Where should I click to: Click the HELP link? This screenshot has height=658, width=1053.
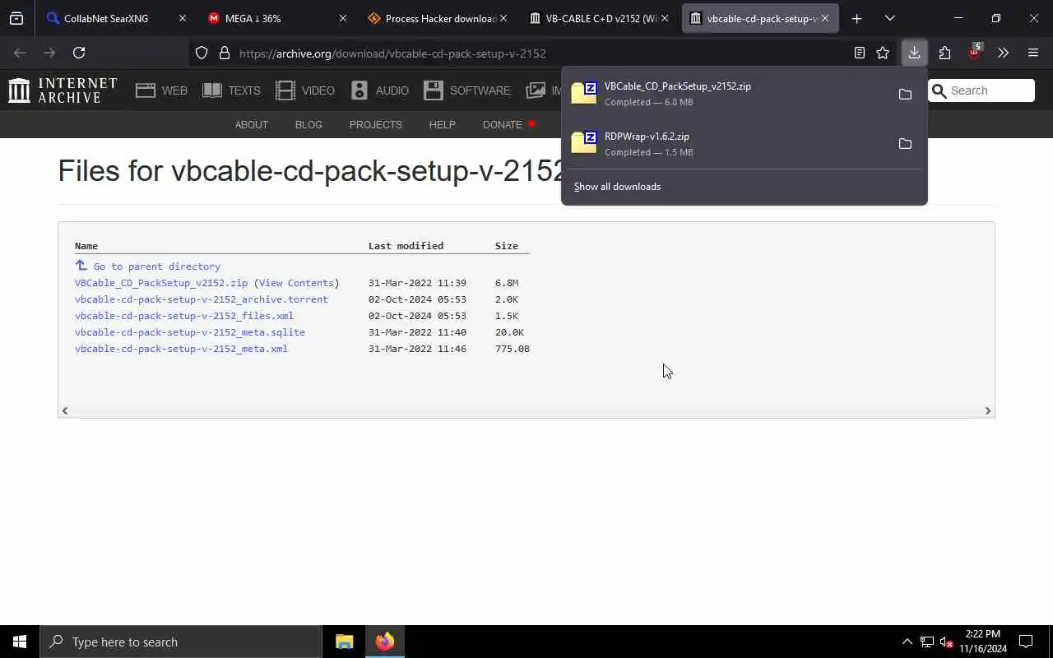[442, 124]
